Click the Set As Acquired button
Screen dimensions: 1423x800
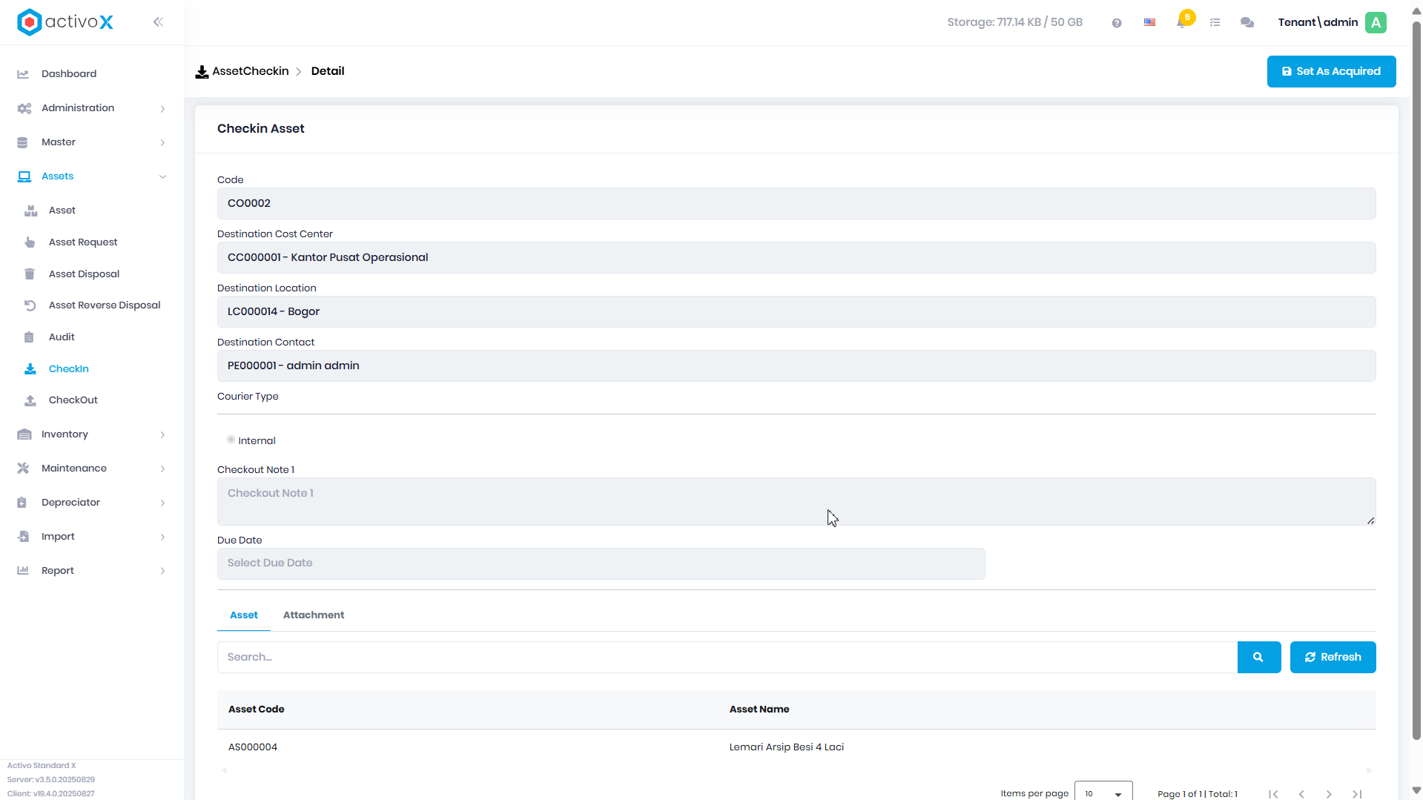[x=1331, y=72]
